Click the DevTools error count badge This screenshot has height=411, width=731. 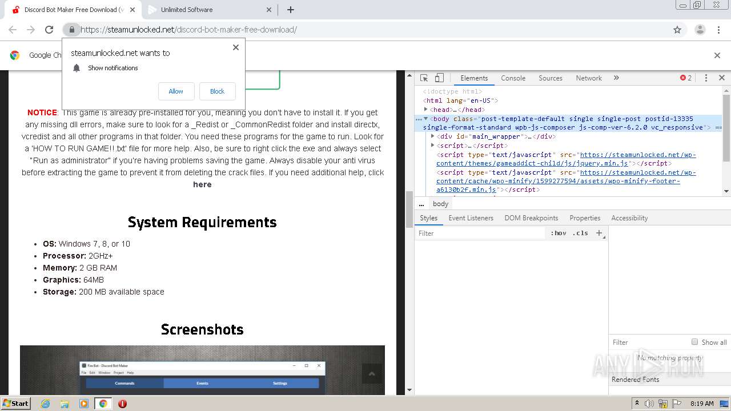[686, 78]
